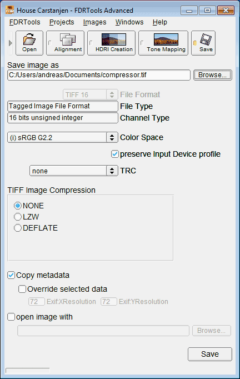240x379 pixels.
Task: Expand the TRC dropdown set to none
Action: click(x=74, y=171)
